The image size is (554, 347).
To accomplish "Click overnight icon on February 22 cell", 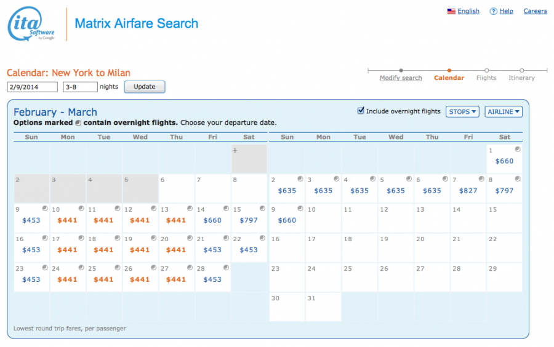I will (262, 238).
